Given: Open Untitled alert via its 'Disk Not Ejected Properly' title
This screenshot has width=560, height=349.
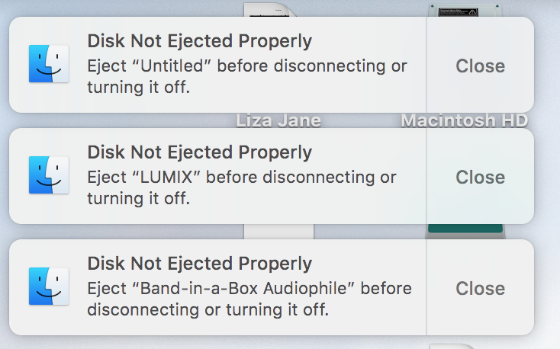Looking at the screenshot, I should [x=199, y=41].
